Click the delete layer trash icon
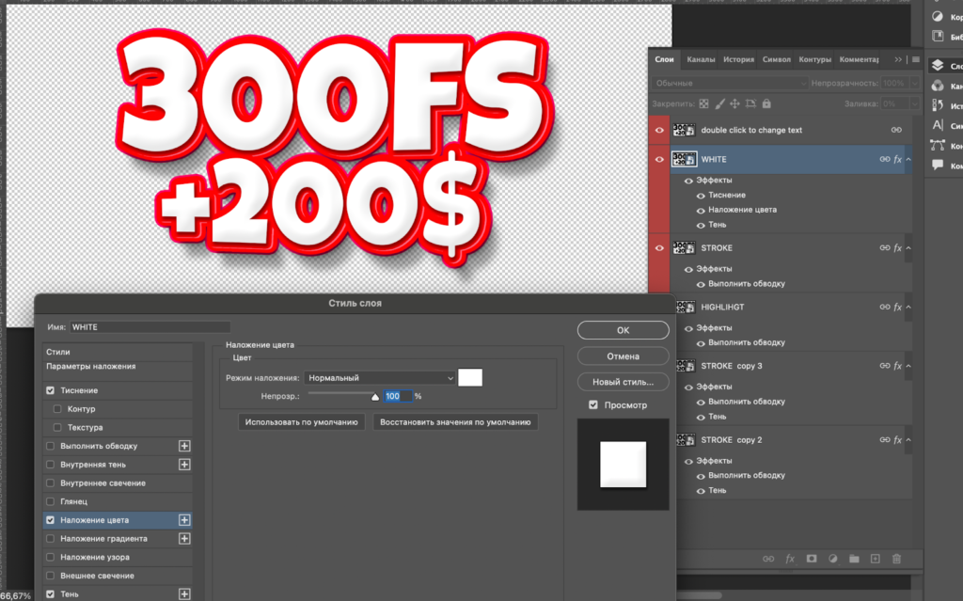This screenshot has height=601, width=963. tap(895, 559)
